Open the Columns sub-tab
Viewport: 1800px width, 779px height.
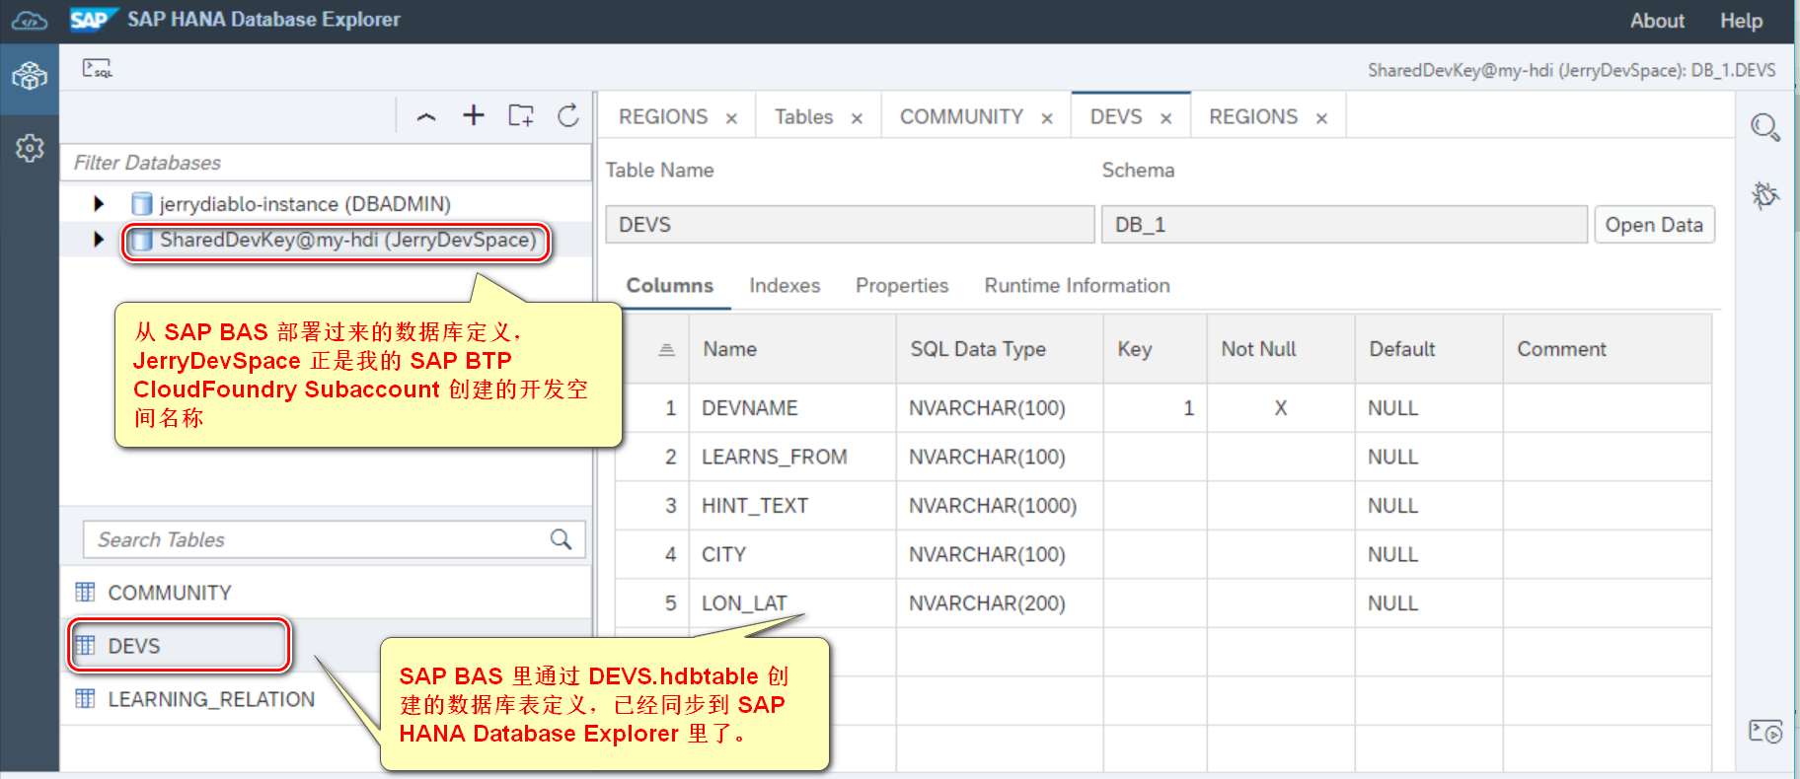(670, 285)
